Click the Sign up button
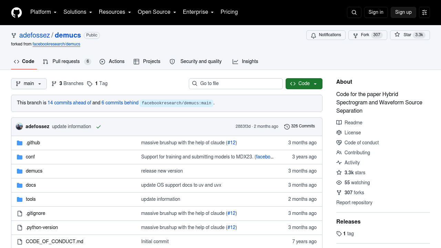 [x=403, y=12]
